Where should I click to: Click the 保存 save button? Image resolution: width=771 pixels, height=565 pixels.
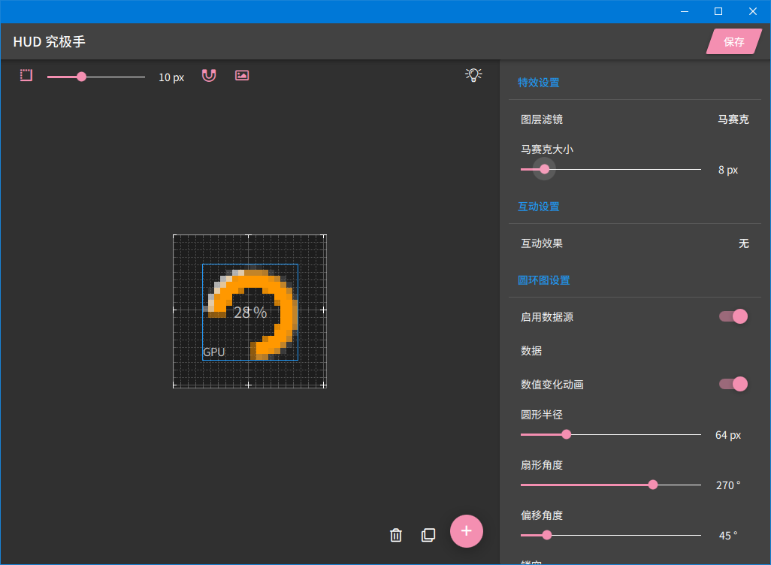pos(733,42)
